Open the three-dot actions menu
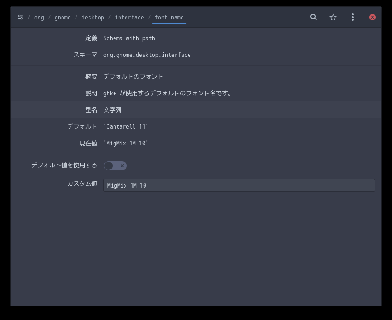The image size is (392, 320). click(x=353, y=17)
